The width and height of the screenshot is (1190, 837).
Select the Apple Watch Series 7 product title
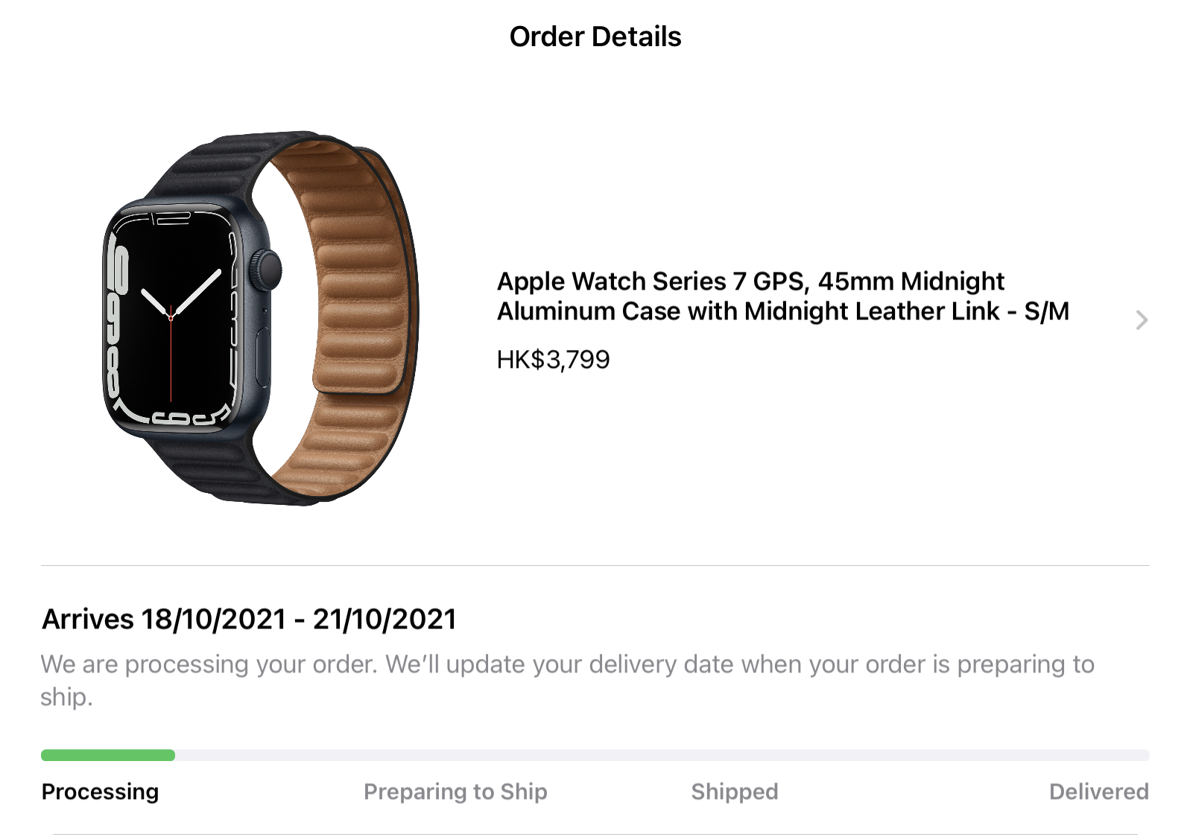(782, 296)
